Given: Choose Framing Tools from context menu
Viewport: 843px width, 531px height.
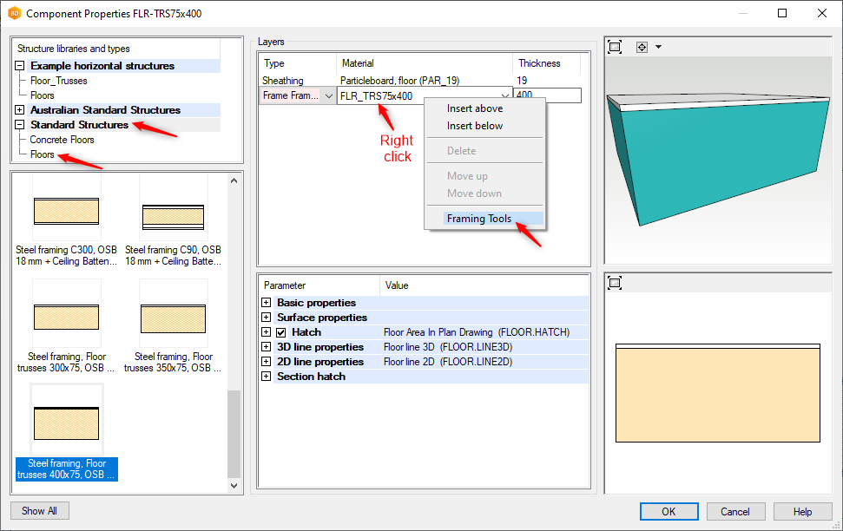Looking at the screenshot, I should tap(479, 219).
